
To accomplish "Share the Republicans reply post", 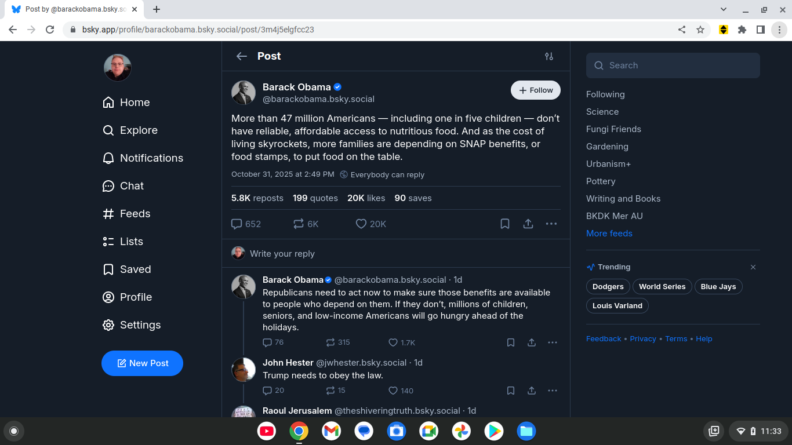I will pos(532,342).
